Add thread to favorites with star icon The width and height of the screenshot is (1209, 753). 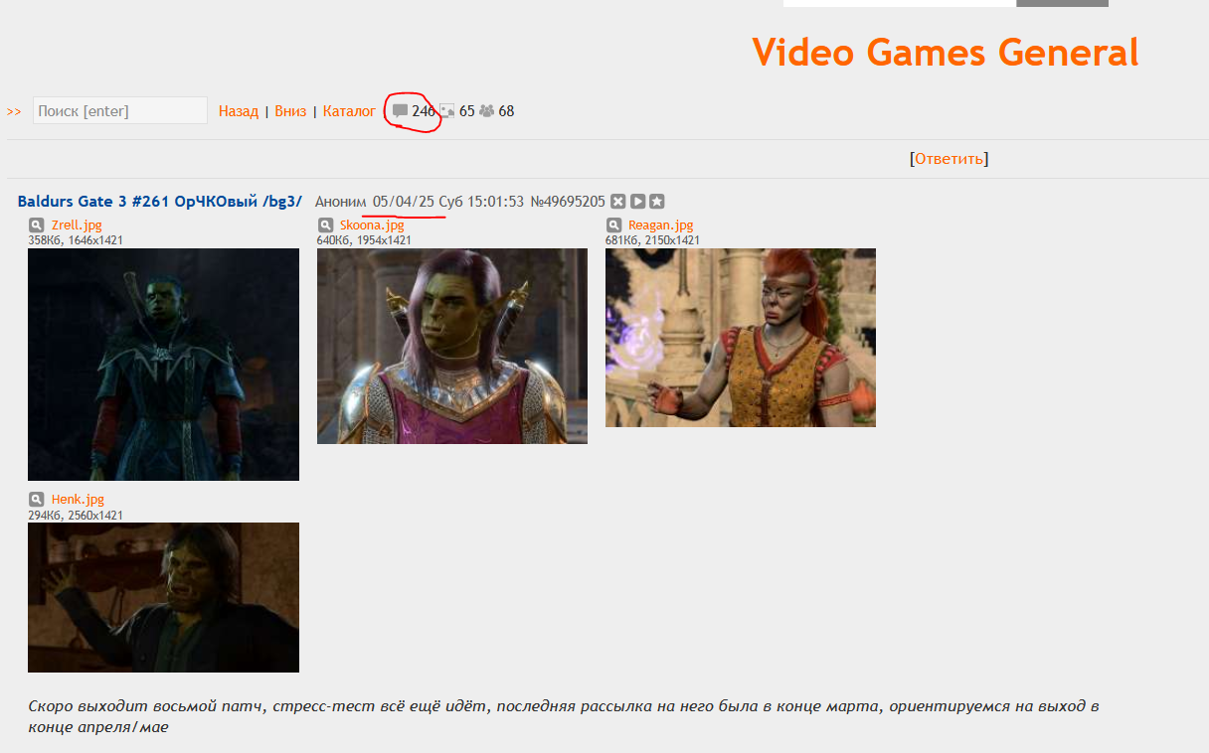tap(656, 202)
